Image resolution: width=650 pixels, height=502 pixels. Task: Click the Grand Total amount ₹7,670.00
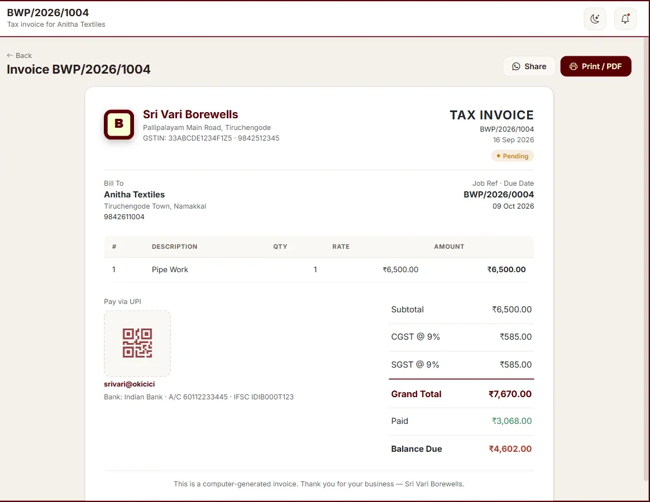(x=510, y=394)
